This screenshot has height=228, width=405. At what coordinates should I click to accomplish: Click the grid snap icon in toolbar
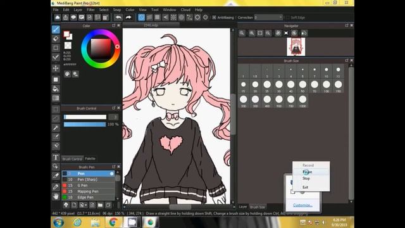point(158,18)
